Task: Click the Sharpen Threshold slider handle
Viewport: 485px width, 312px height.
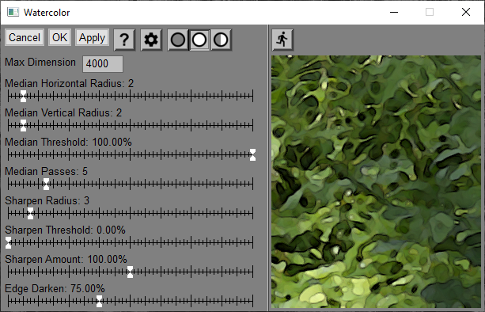Action: (9, 242)
